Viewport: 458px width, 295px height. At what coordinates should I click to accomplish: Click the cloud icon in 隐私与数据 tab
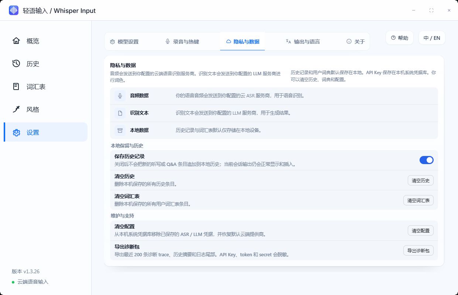point(228,41)
